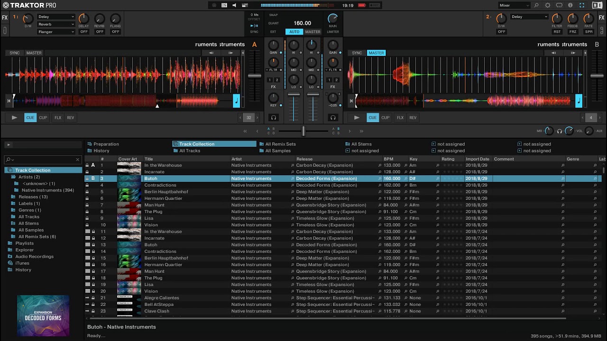607x341 pixels.
Task: Enable SYNC on Deck A
Action: (x=15, y=53)
